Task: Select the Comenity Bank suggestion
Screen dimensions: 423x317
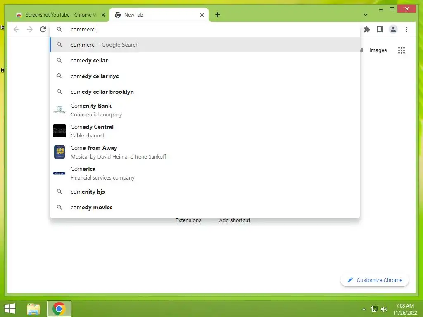Action: coord(205,110)
